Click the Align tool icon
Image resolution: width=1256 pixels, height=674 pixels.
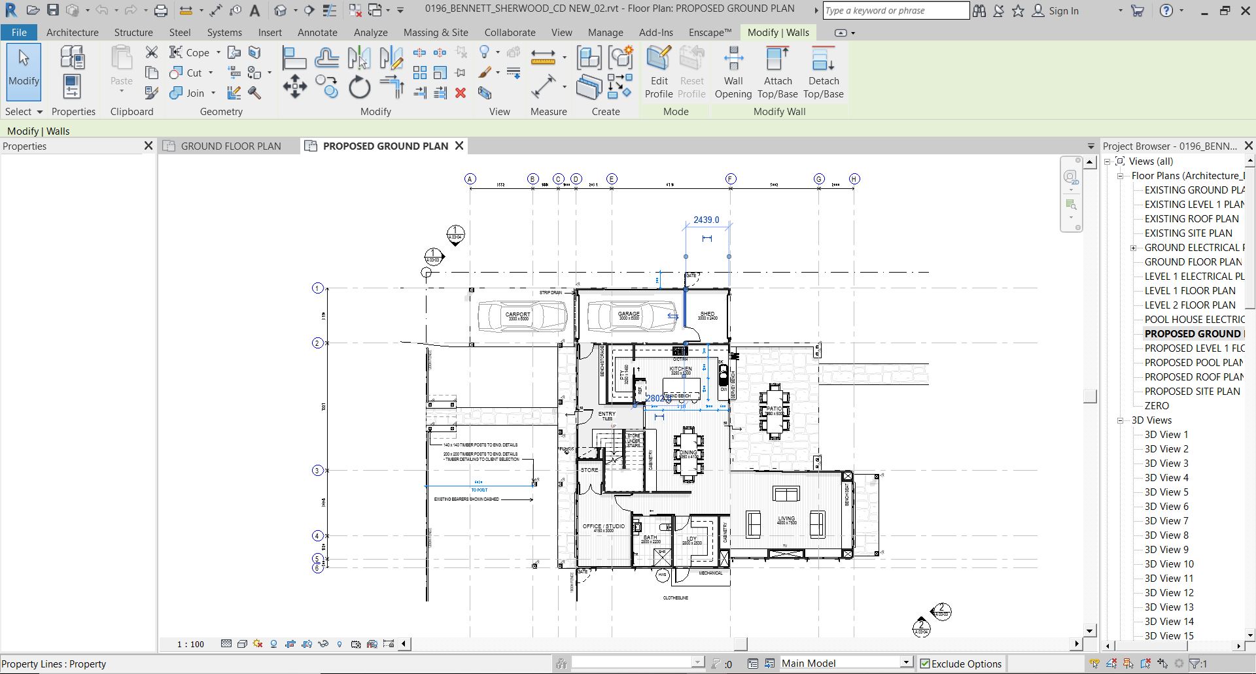[294, 58]
